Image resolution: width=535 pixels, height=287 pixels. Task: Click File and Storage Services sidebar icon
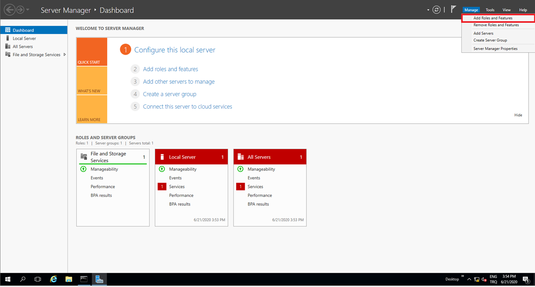click(8, 55)
